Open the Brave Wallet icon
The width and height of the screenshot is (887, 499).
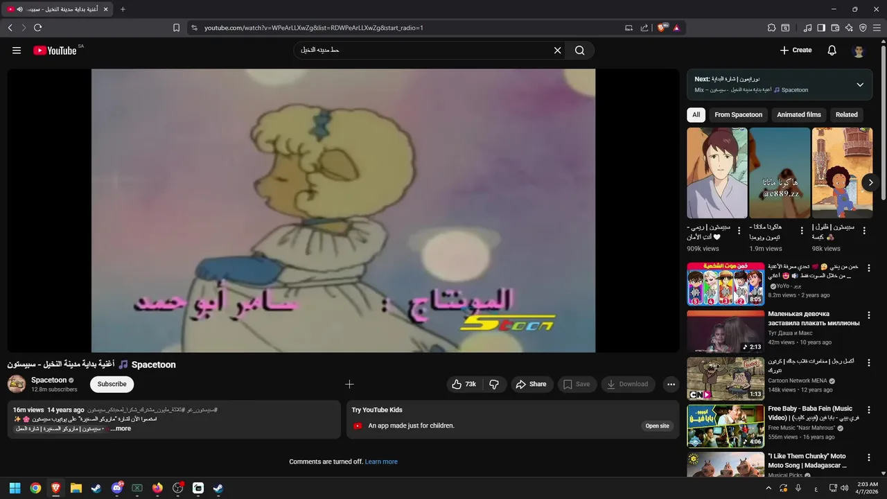835,28
